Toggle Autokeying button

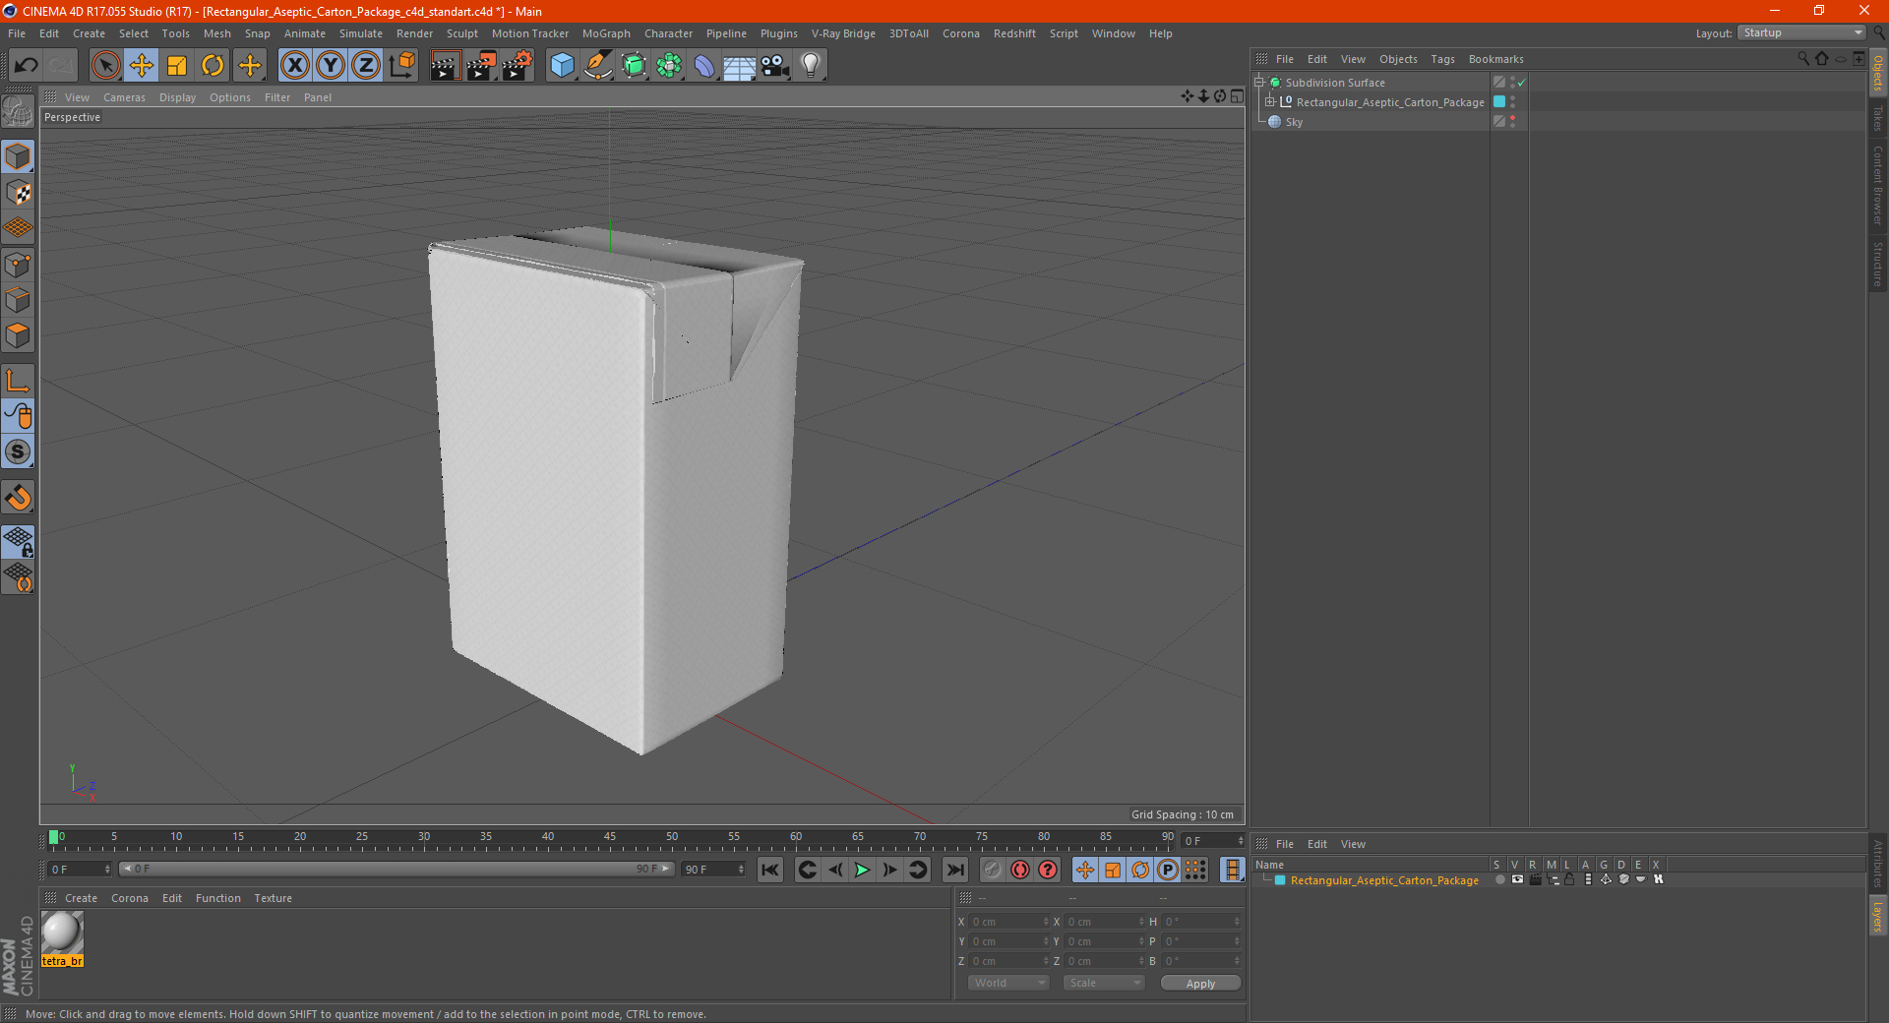(x=1020, y=870)
